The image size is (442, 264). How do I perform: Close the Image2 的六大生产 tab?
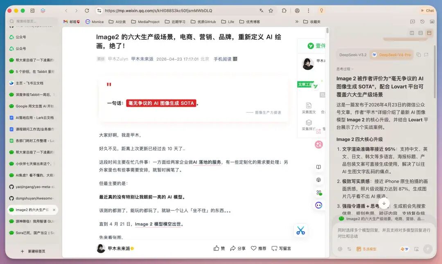(54, 210)
